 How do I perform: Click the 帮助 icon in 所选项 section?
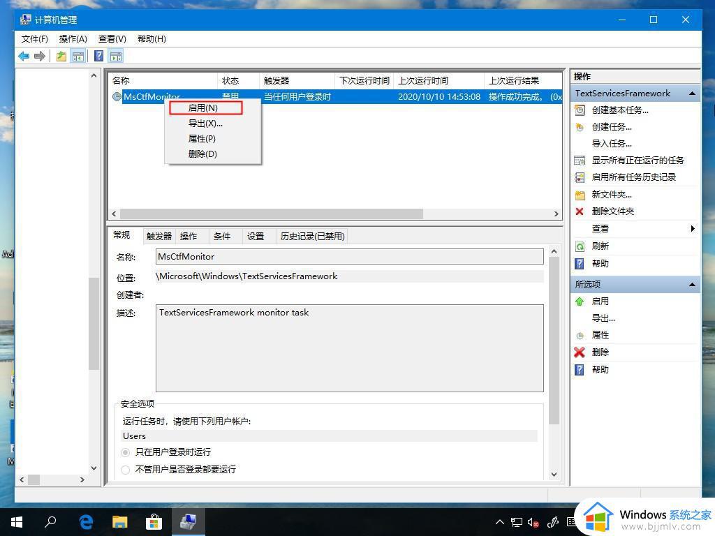click(579, 370)
